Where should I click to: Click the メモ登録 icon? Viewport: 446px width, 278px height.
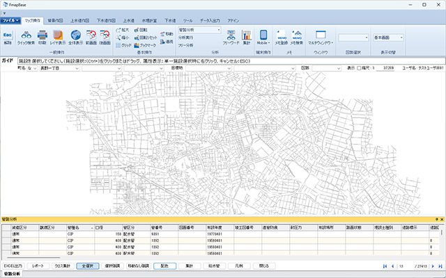coord(282,36)
